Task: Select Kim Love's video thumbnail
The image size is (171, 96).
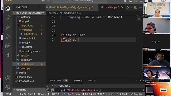Action: pyautogui.click(x=156, y=26)
